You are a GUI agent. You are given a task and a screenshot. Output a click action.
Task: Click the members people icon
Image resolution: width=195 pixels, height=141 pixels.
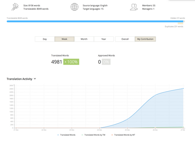pyautogui.click(x=134, y=7)
